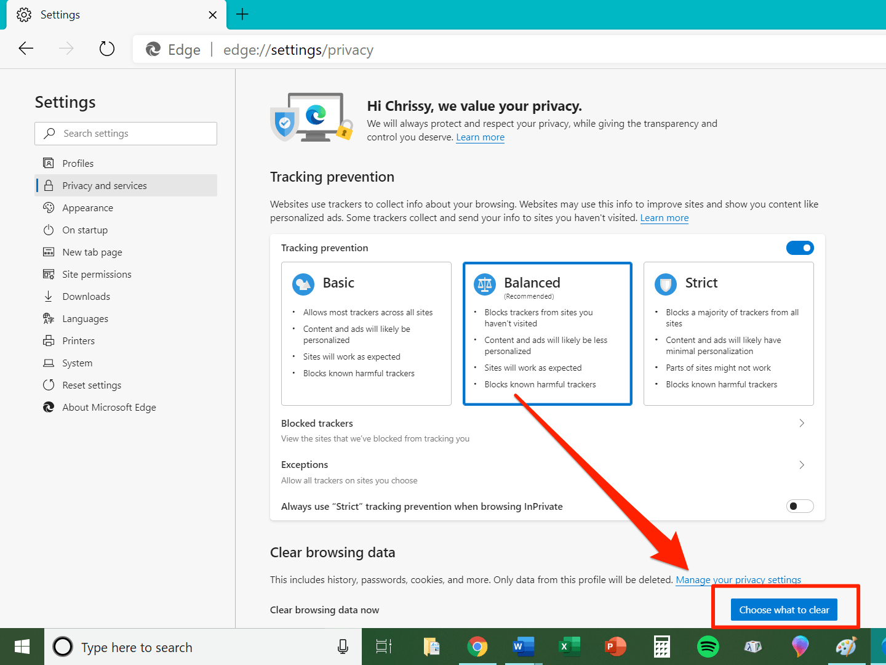
Task: Open Printers settings
Action: (x=126, y=341)
